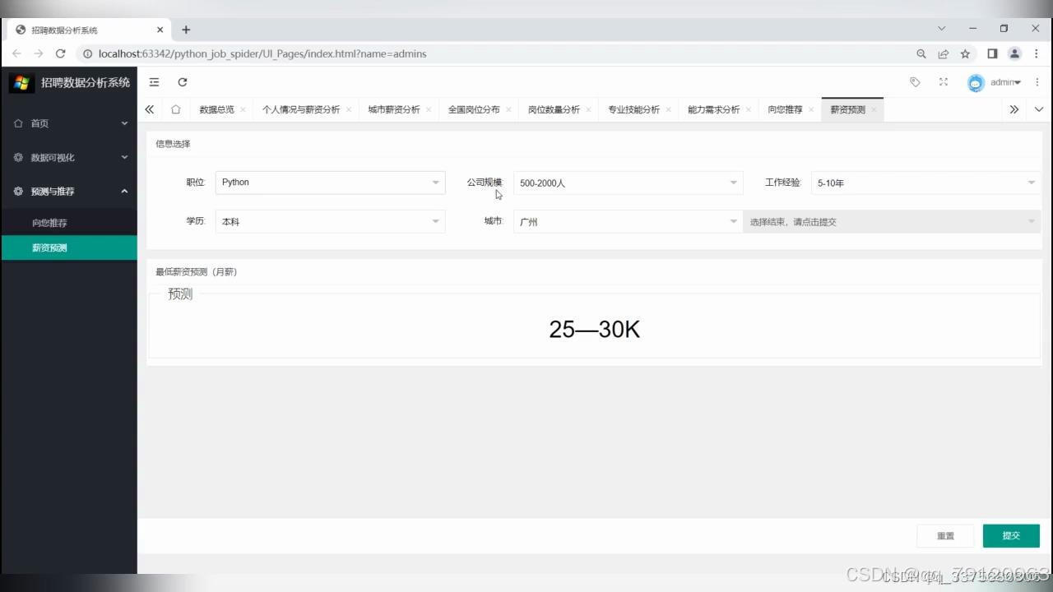This screenshot has height=592, width=1053.
Task: Open the browser zoom magnifier icon
Action: 921,53
